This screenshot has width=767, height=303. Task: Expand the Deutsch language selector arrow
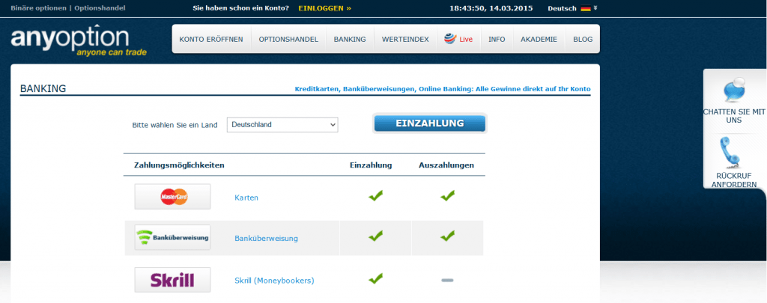595,8
